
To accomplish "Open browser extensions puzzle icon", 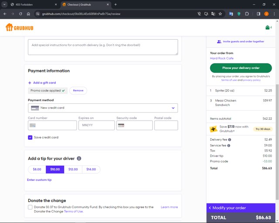I will (247, 14).
